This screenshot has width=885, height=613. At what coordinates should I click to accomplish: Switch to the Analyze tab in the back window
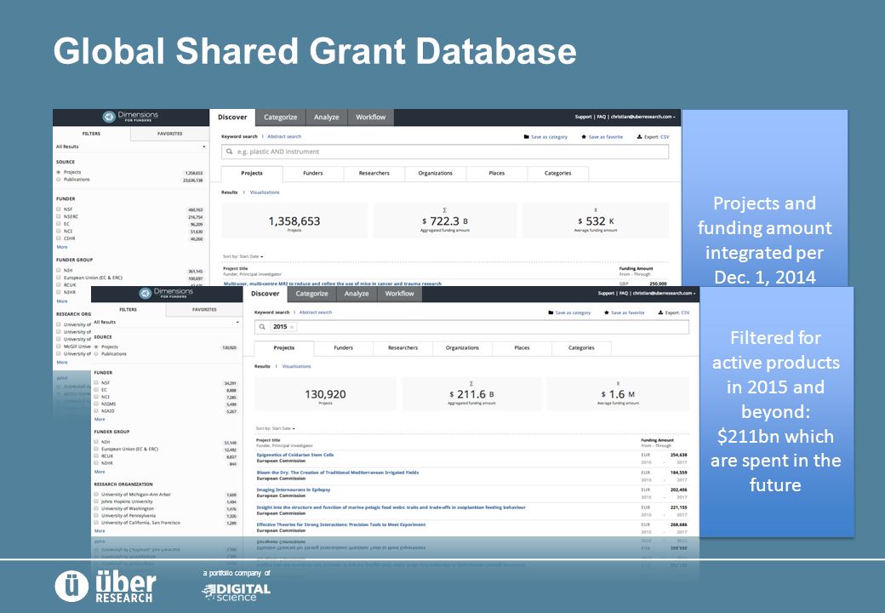[x=326, y=117]
